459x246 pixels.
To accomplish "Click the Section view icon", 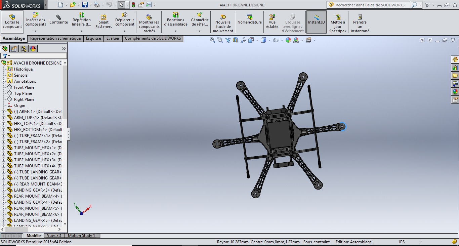I will [x=235, y=40].
